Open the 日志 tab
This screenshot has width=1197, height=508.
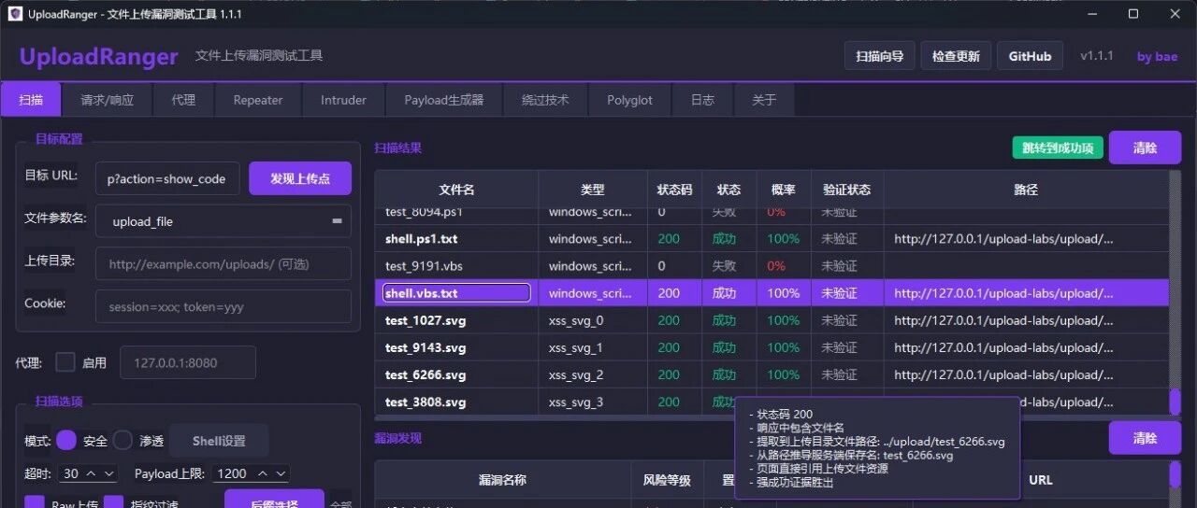[x=702, y=100]
